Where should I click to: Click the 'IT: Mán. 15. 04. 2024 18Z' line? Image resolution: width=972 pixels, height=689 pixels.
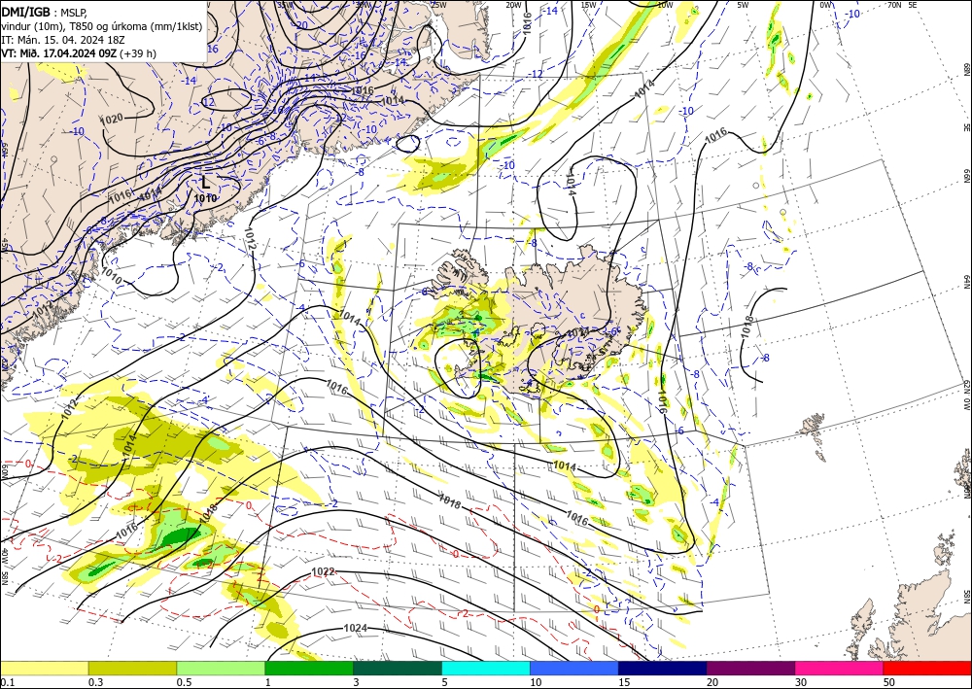pyautogui.click(x=62, y=40)
